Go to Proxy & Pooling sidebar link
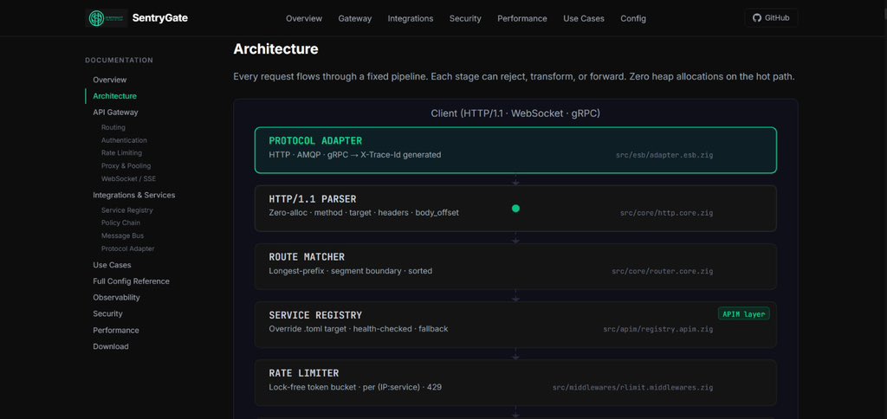This screenshot has height=419, width=887. click(x=126, y=165)
